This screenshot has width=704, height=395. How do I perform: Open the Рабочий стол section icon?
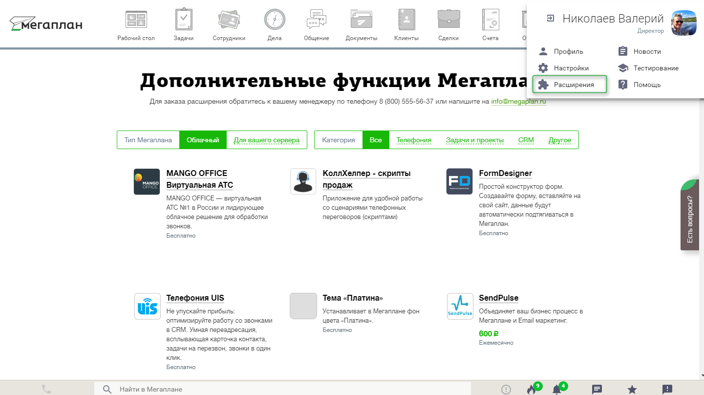(136, 20)
